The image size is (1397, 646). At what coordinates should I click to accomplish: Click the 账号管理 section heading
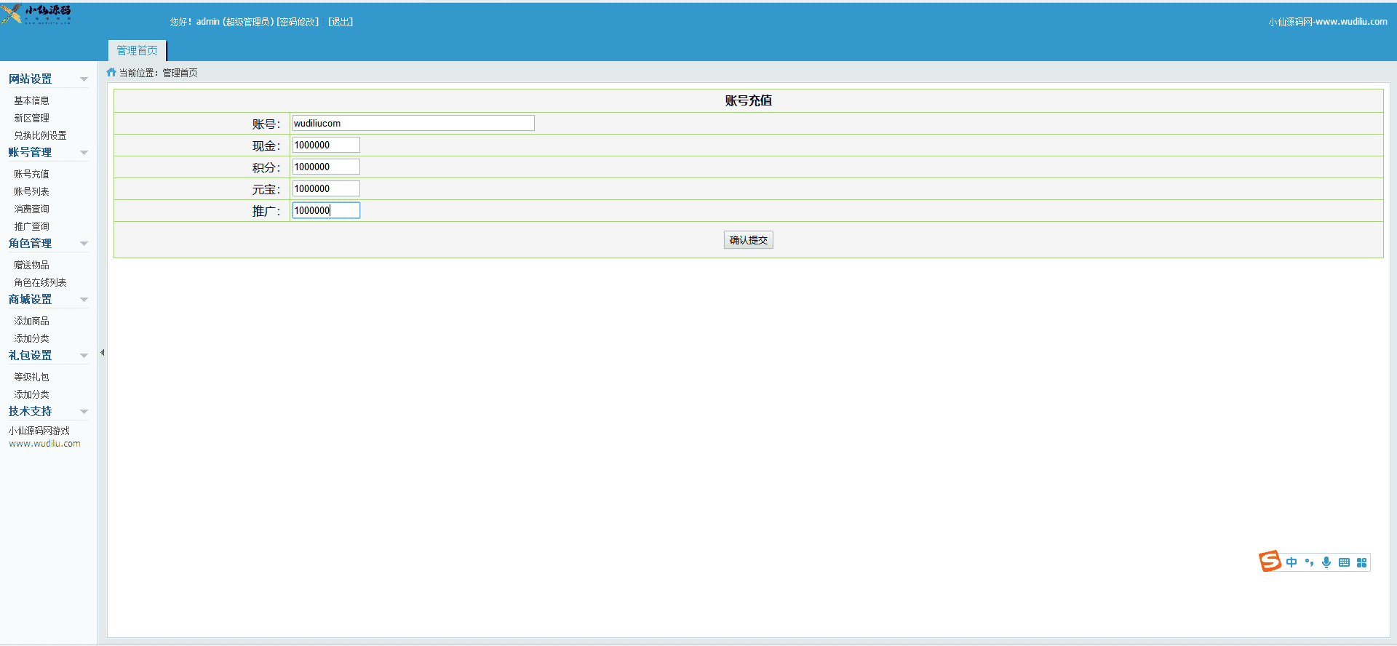(30, 152)
